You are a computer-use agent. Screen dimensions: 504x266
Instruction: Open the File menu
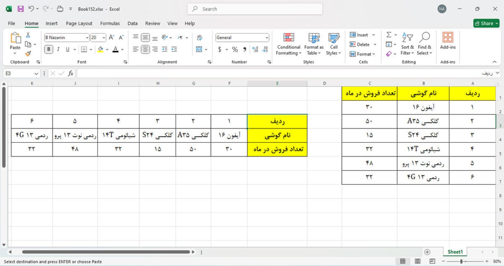pyautogui.click(x=12, y=23)
